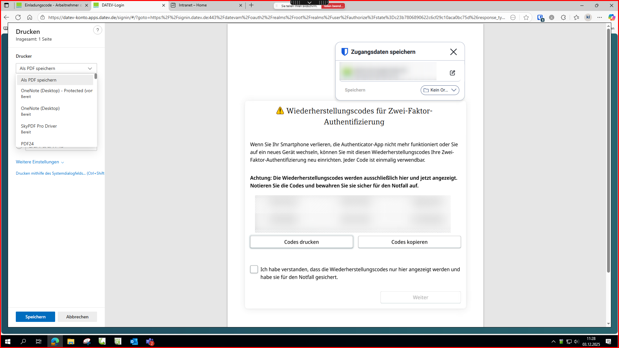Click the edit icon in the Bitwarden save prompt
Viewport: 619px width, 348px height.
[x=452, y=73]
